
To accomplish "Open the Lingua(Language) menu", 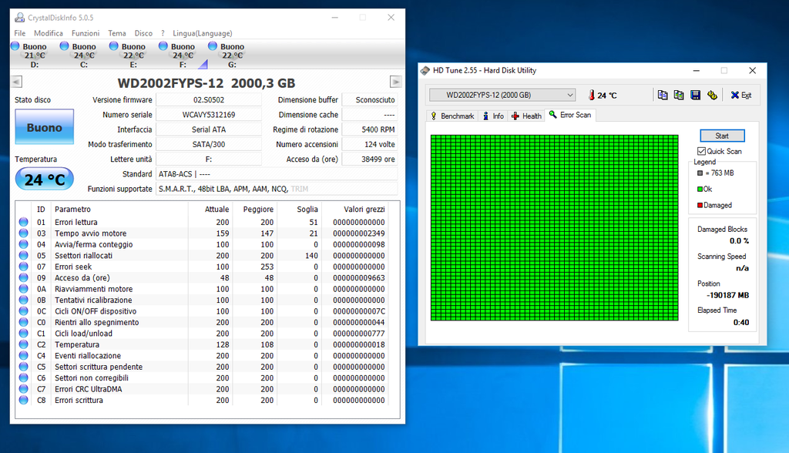I will [200, 33].
